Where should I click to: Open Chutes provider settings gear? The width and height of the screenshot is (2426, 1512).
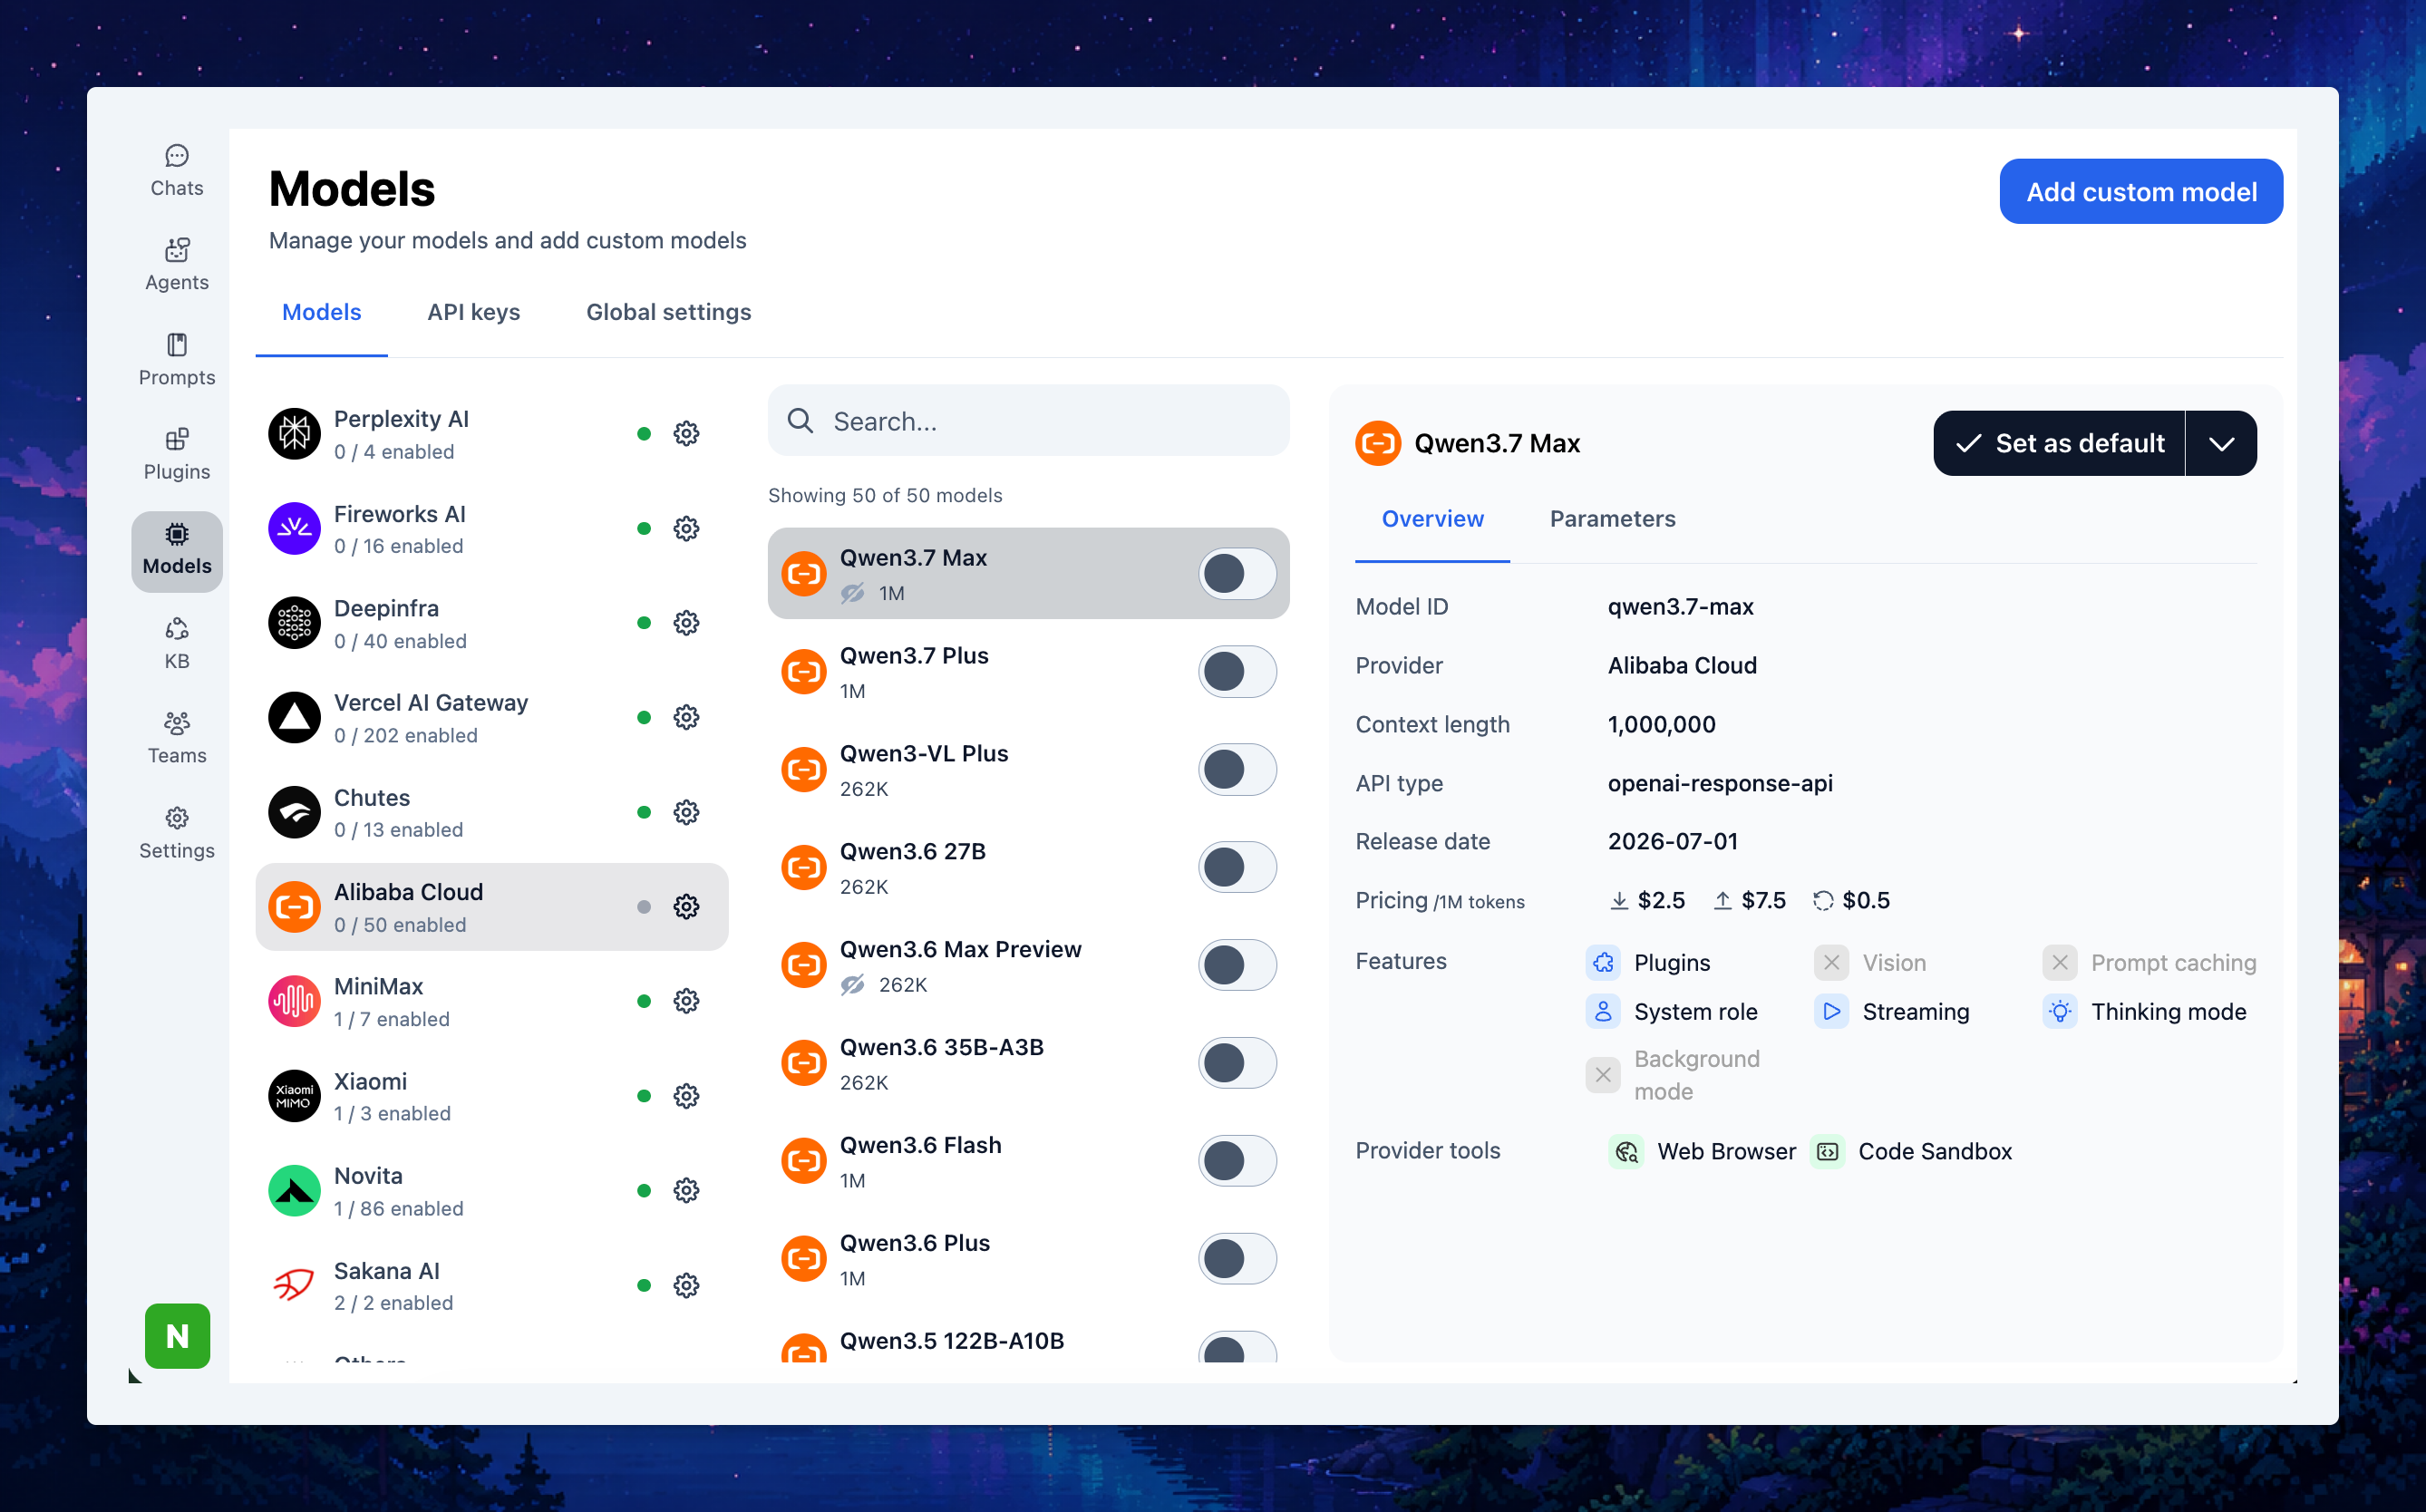click(686, 812)
